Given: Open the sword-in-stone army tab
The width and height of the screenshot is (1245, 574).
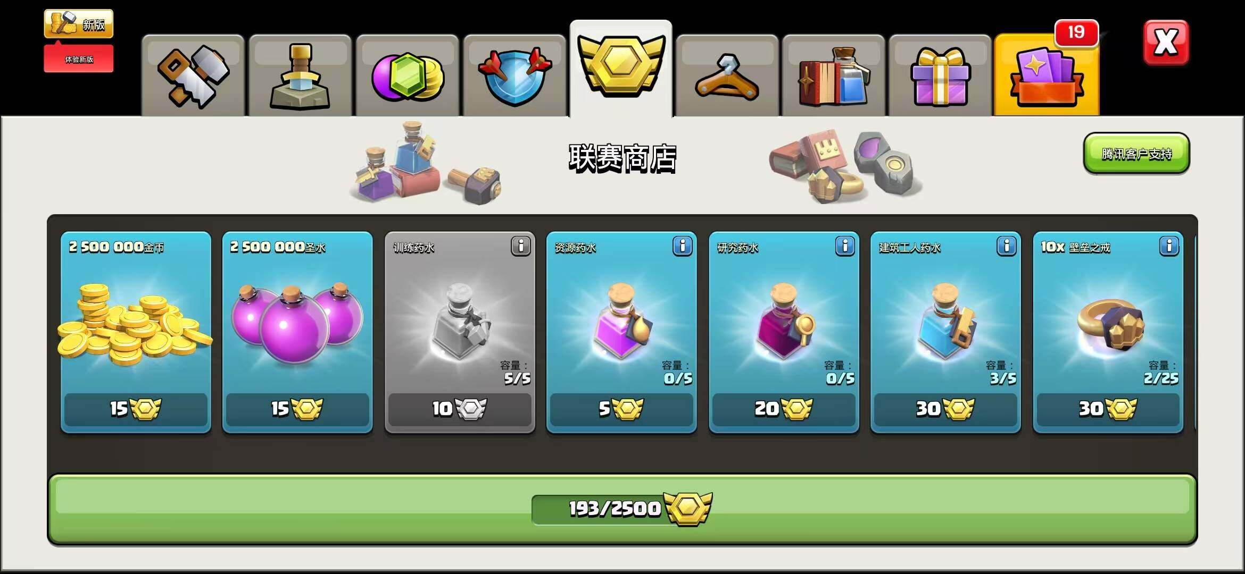Looking at the screenshot, I should [x=300, y=75].
